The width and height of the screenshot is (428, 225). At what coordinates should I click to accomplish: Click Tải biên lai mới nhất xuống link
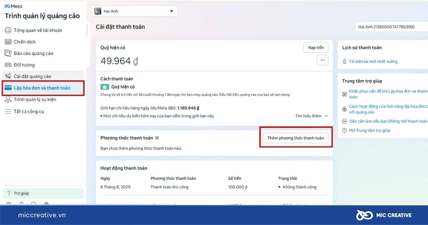click(373, 61)
